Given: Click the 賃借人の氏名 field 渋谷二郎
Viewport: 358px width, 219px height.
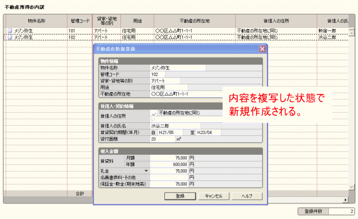Looking at the screenshot, I should tap(175, 126).
